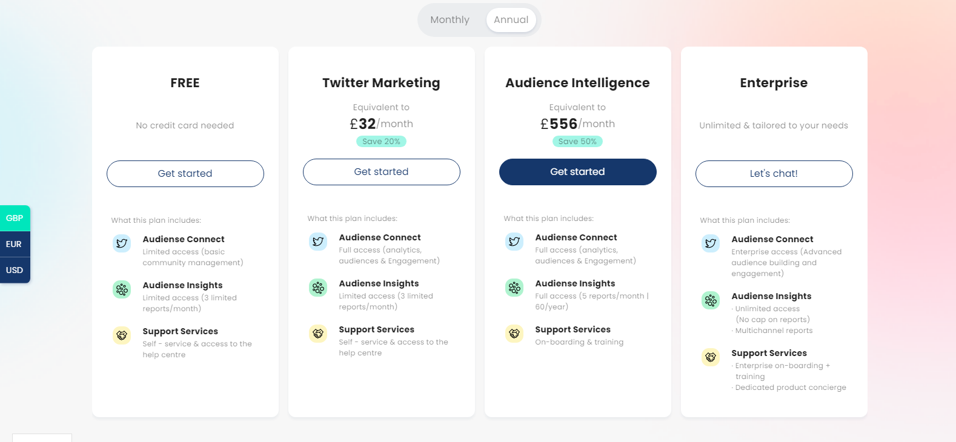Image resolution: width=956 pixels, height=442 pixels.
Task: Click Audiense Insights icon in Enterprise plan
Action: pyautogui.click(x=711, y=300)
